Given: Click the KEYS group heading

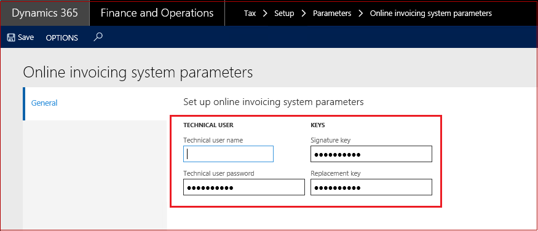Looking at the screenshot, I should pos(318,125).
